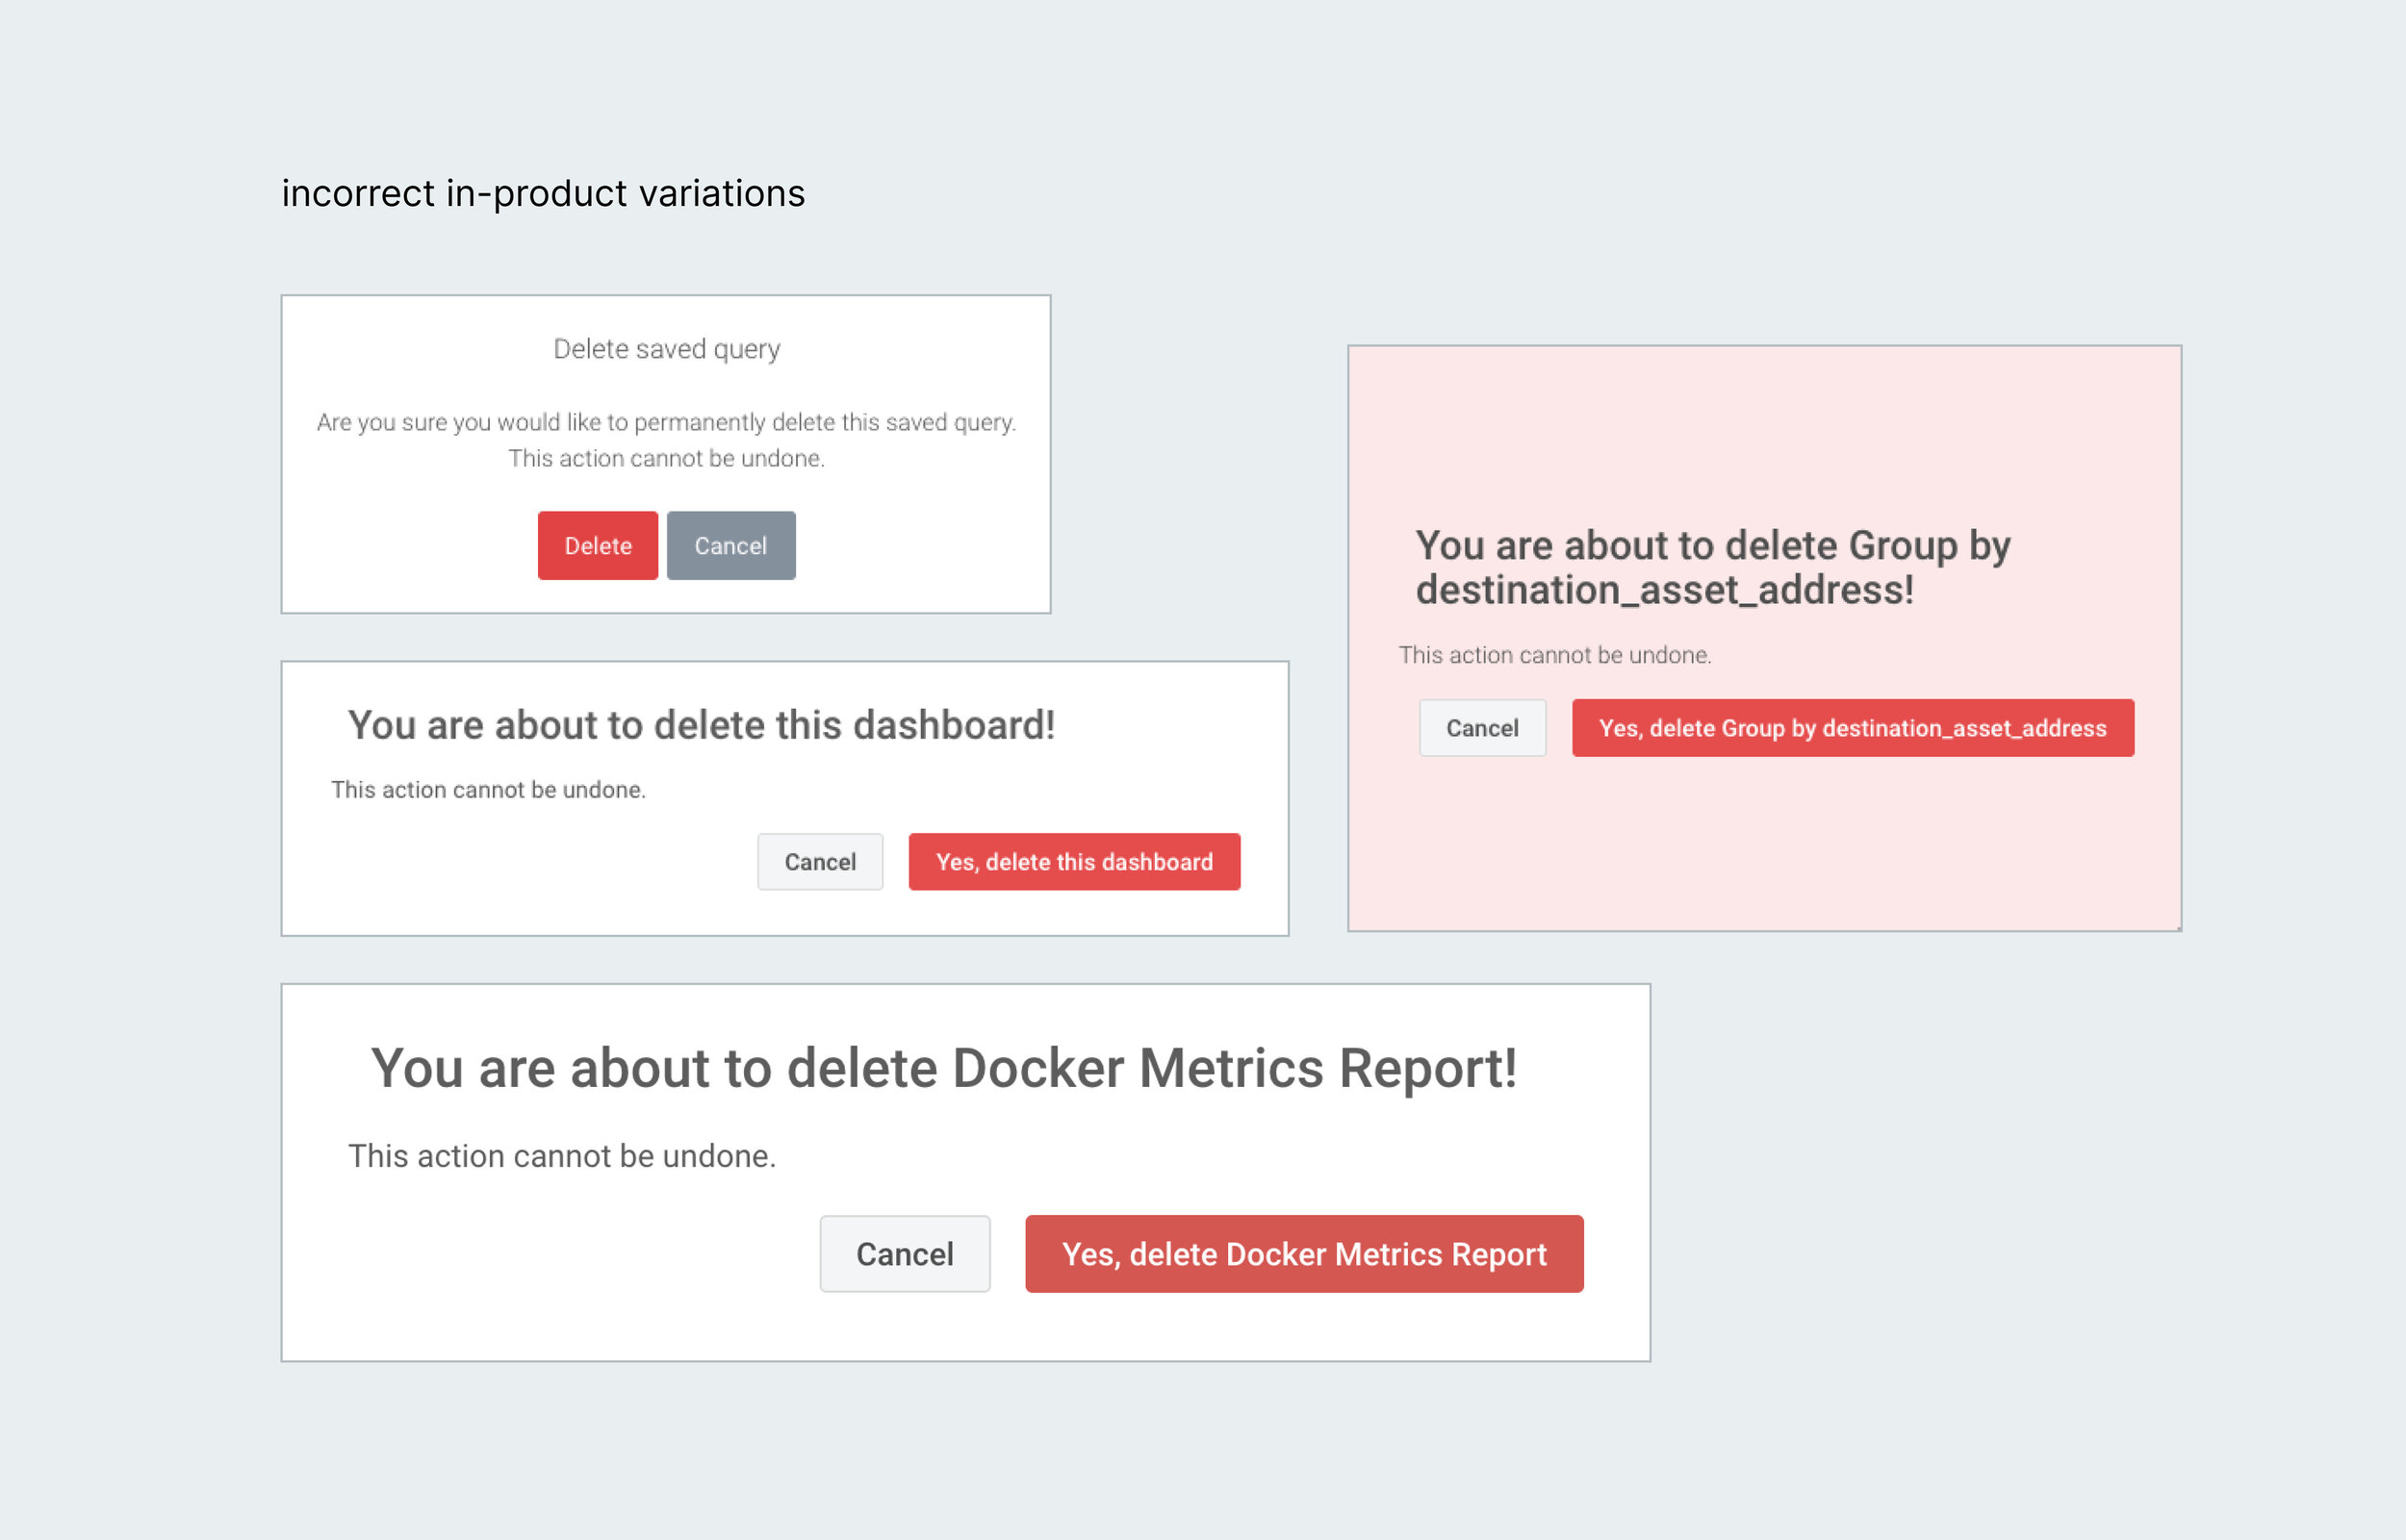Click the Docker Metrics Report dialog heading
The image size is (2406, 1540).
pos(943,1068)
